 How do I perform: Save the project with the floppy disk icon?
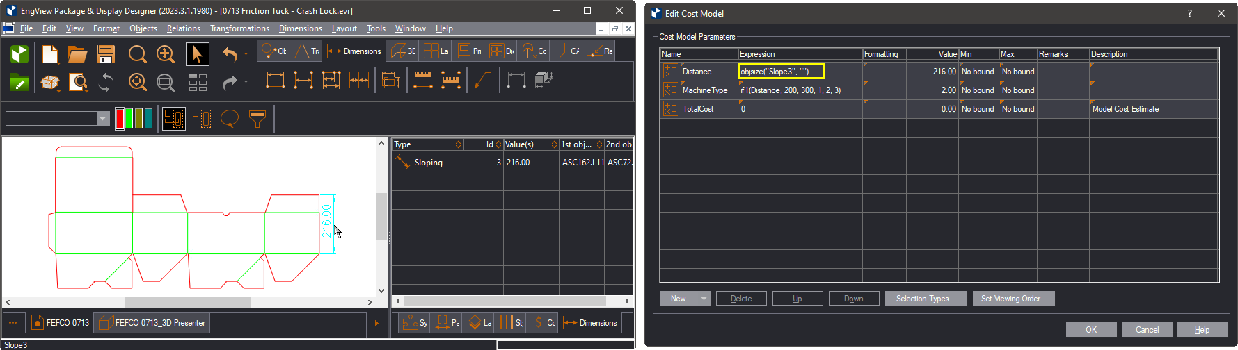tap(106, 54)
